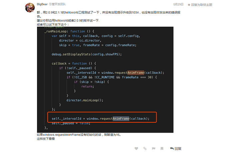The height and width of the screenshot is (153, 230).
Task: Copy post link with chain icon
Action: tap(145, 149)
